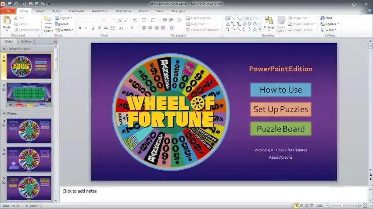Click the Undo icon in Quick Access toolbar

(16, 4)
